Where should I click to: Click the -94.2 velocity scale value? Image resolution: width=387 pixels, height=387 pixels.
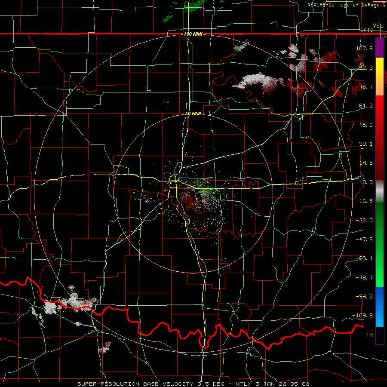coord(364,297)
